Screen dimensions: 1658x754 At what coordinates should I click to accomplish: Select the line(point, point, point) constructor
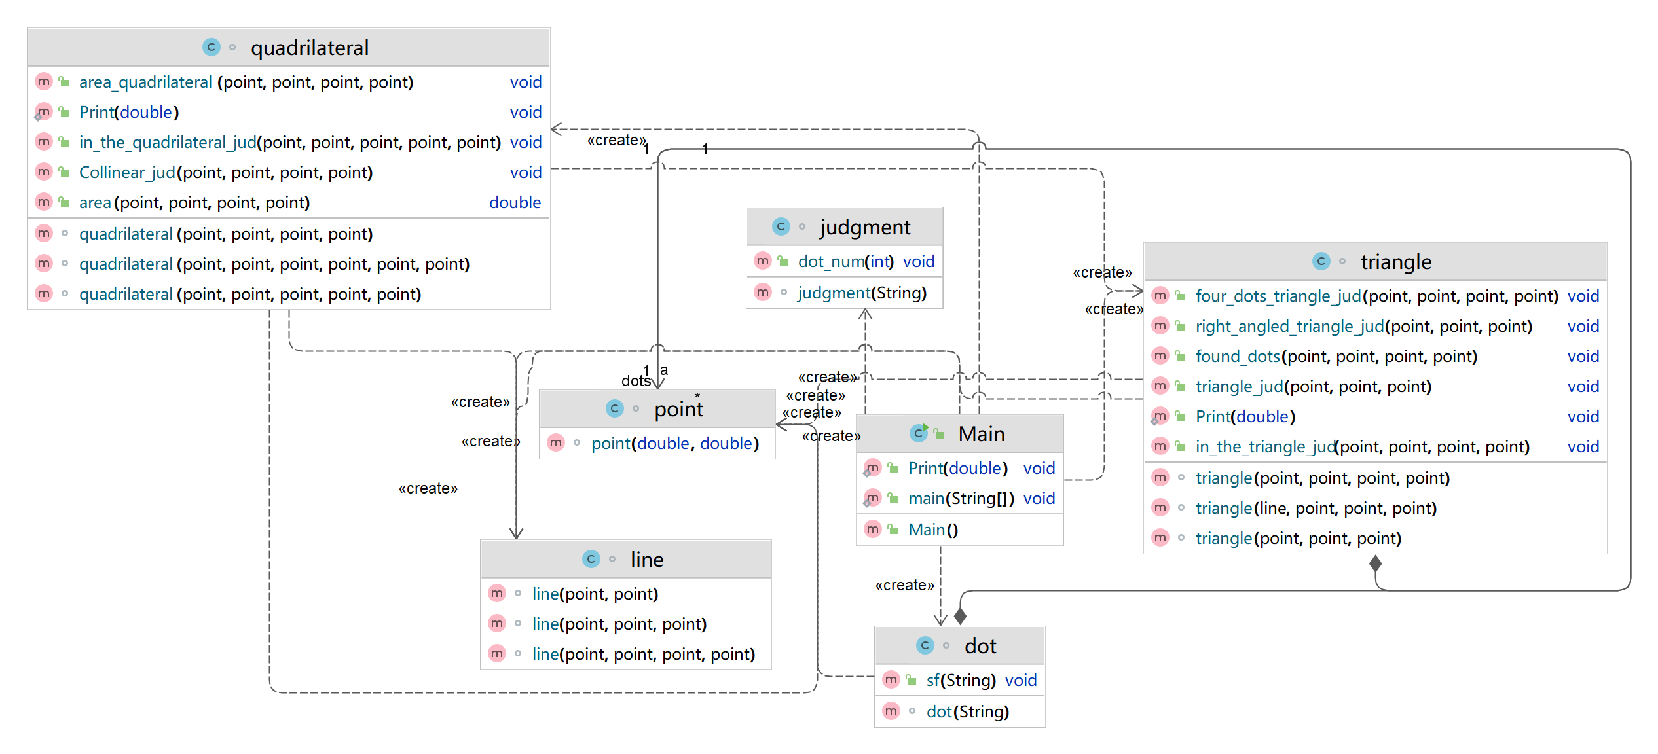pos(619,624)
